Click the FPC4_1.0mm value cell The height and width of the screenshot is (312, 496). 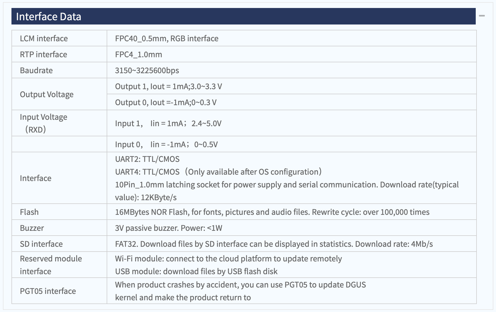point(291,54)
